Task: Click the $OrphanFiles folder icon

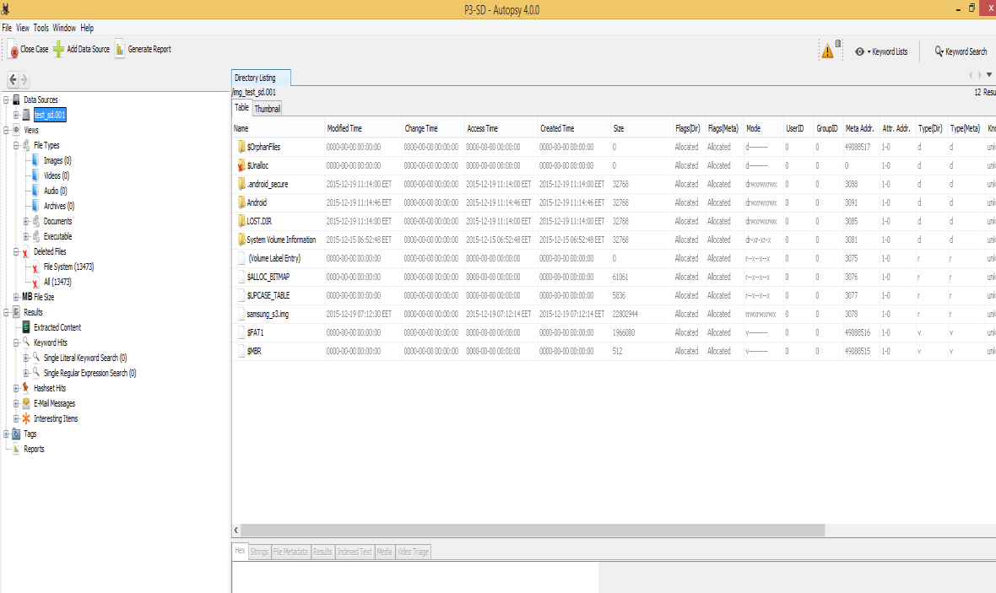Action: click(x=241, y=147)
